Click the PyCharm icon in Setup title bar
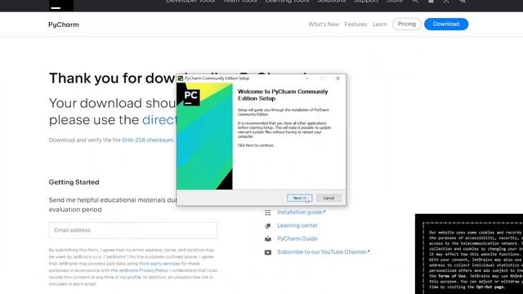Screen dimensions: 523x294 click(x=181, y=78)
